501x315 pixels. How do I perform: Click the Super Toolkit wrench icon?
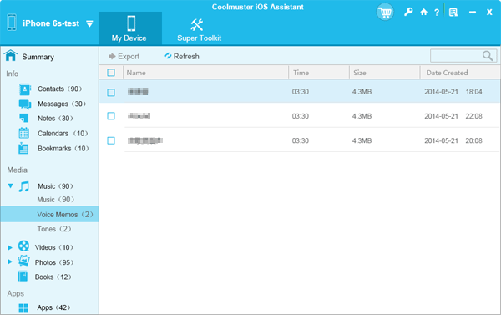[x=196, y=24]
